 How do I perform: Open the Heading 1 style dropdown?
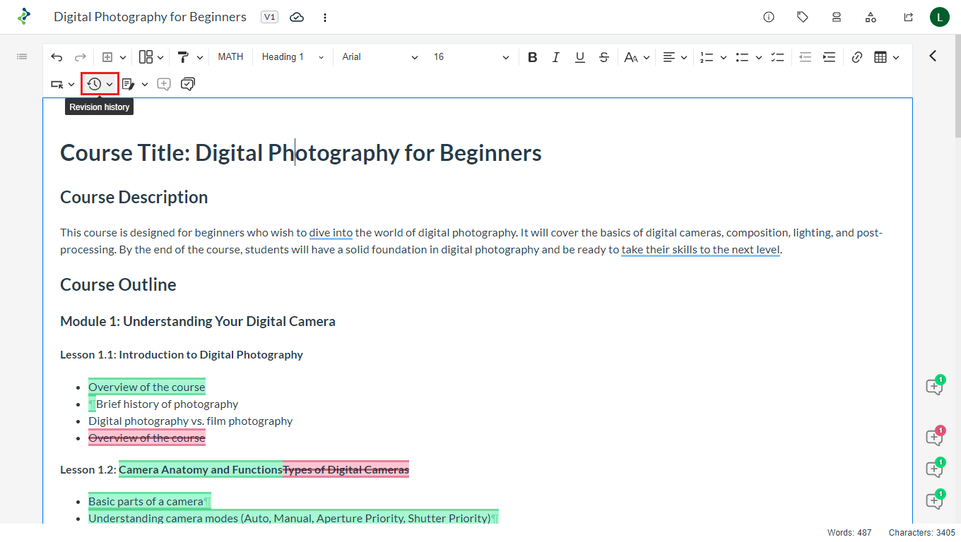pos(293,57)
